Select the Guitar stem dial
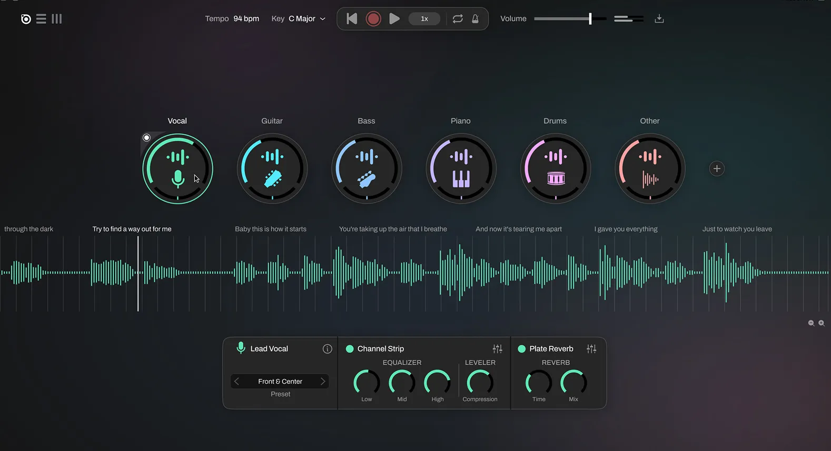The height and width of the screenshot is (451, 831). click(x=272, y=169)
